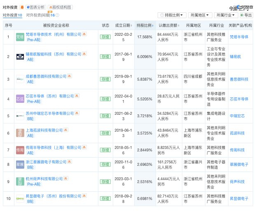Click the orange notification bell icon
Image resolution: width=256 pixels, height=216 pixels.
[x=22, y=7]
